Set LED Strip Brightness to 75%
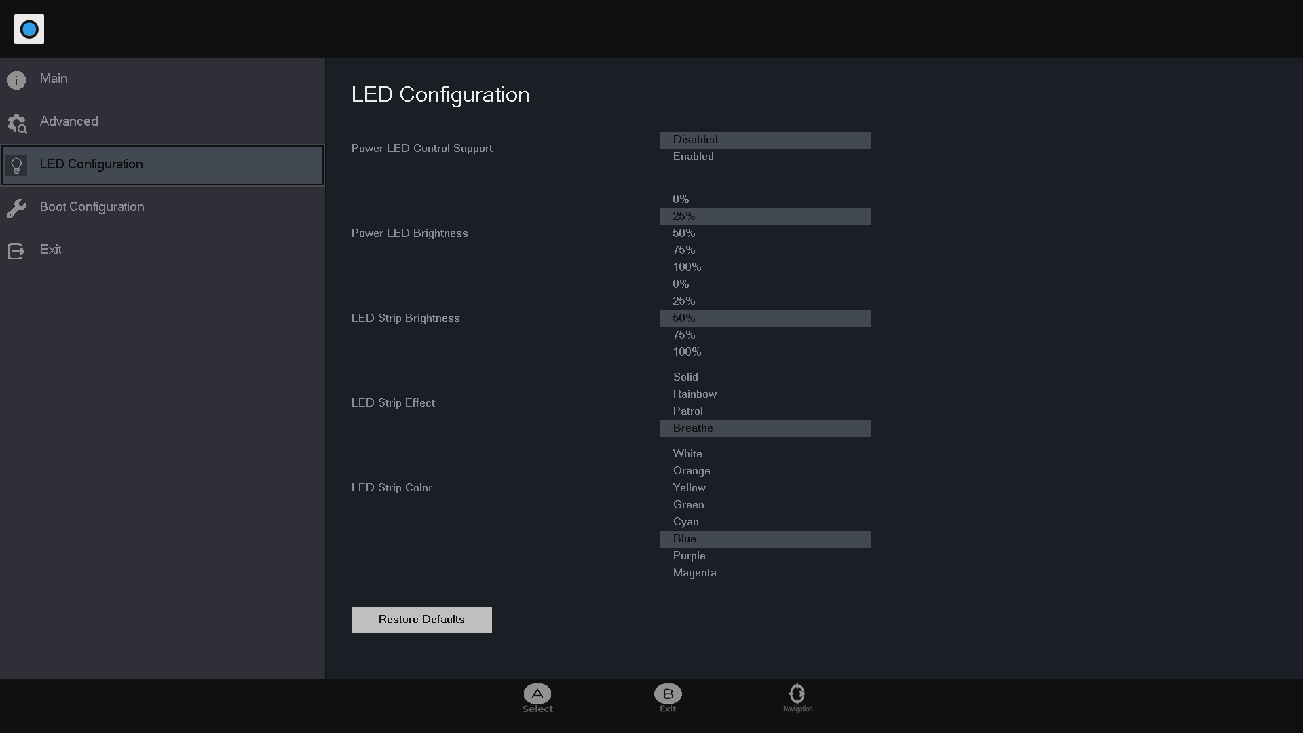The width and height of the screenshot is (1303, 733). click(x=765, y=335)
